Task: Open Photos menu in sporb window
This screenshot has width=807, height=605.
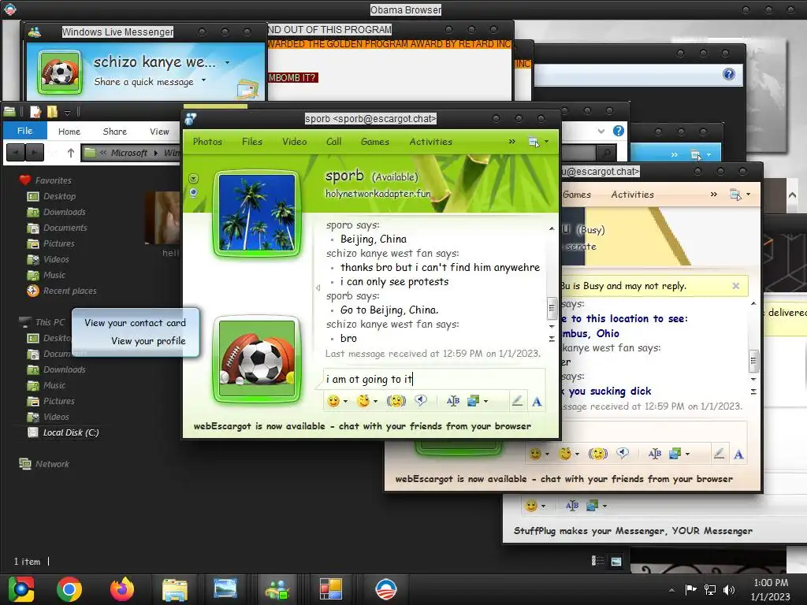Action: (x=207, y=142)
